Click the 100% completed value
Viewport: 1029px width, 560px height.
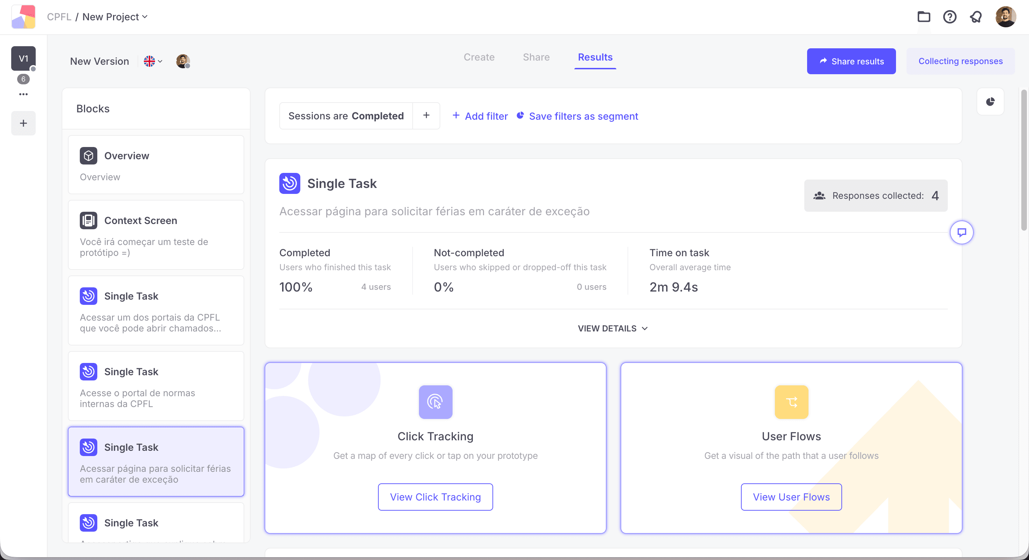(x=296, y=287)
